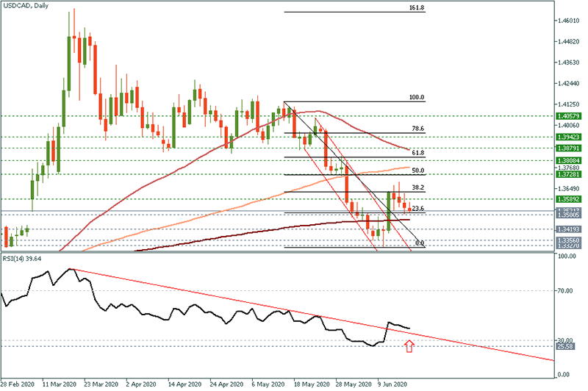Select the 61.8 Fibonacci level label
This screenshot has width=588, height=391.
coord(417,152)
